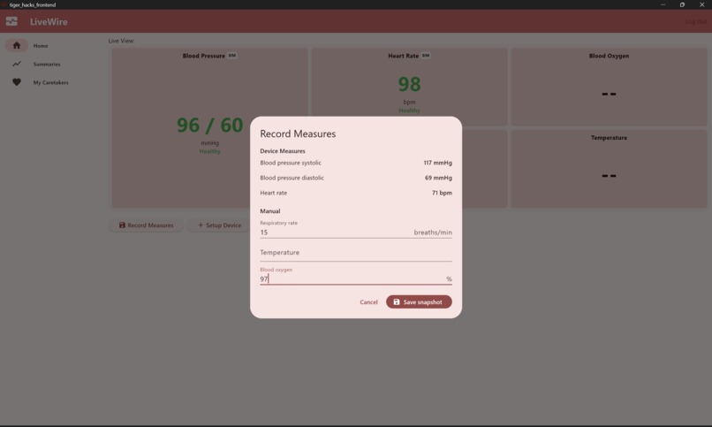Click the '98' heart rate reading
Image resolution: width=712 pixels, height=427 pixels.
pos(409,84)
